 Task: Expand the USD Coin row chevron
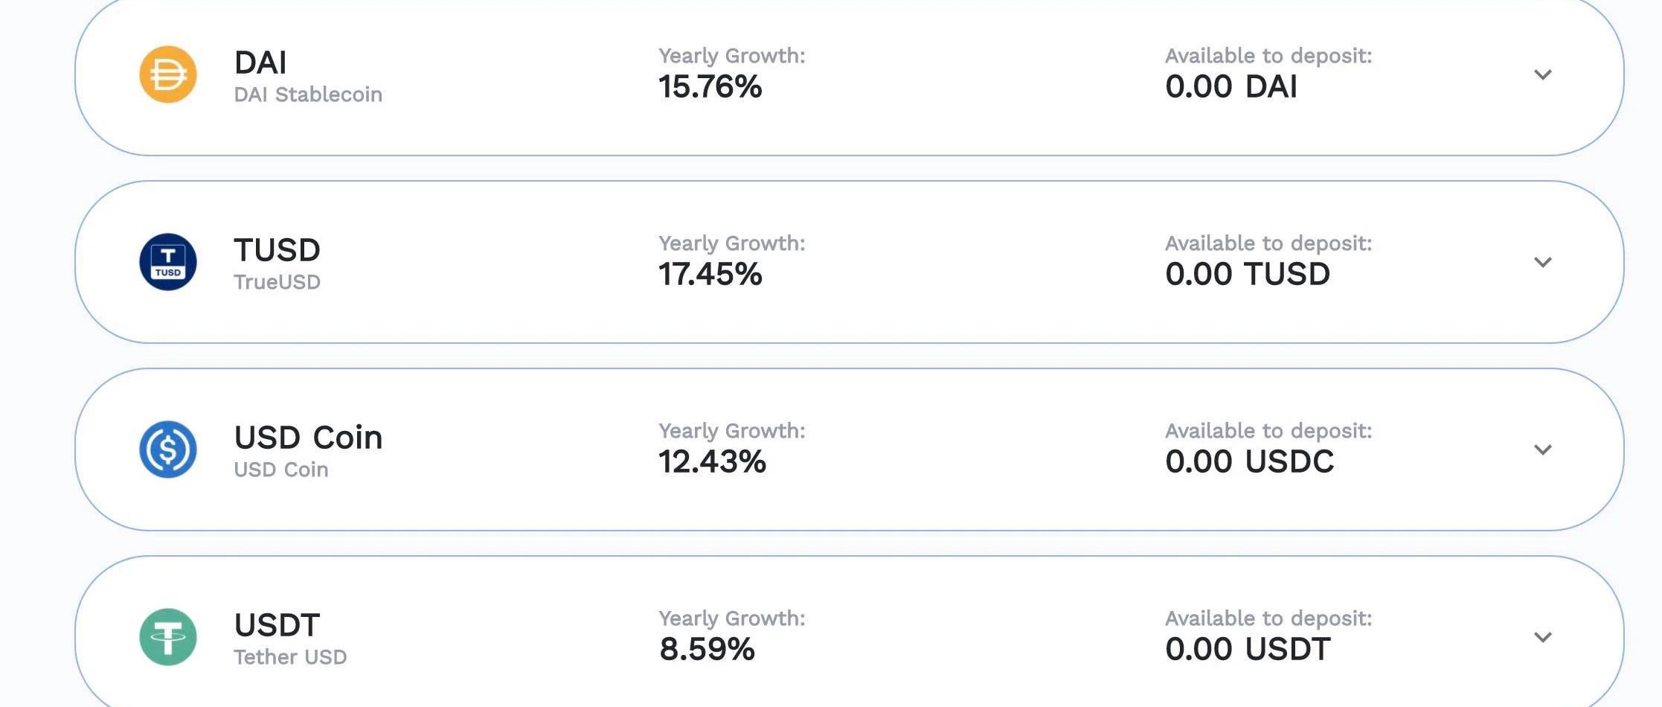pyautogui.click(x=1543, y=450)
